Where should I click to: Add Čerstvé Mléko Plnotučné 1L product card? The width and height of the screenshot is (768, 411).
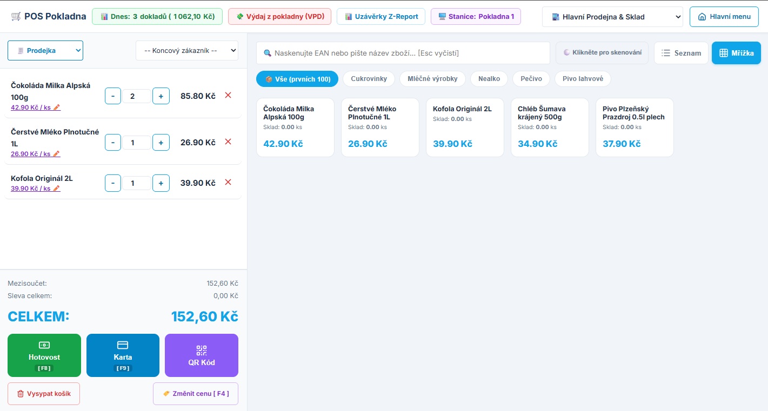point(380,127)
